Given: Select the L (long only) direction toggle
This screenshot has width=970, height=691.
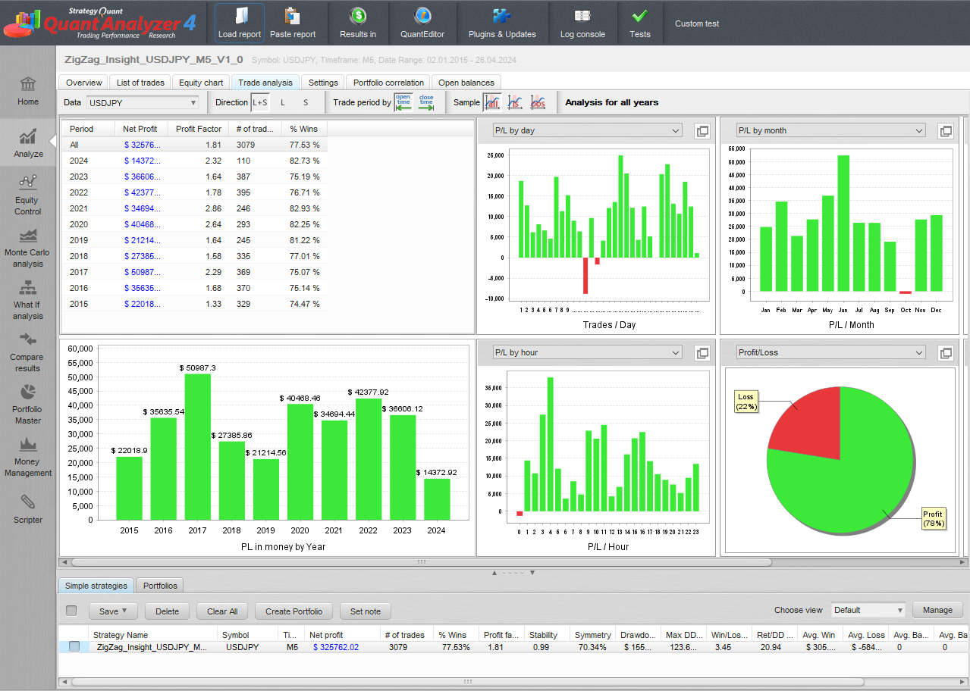Looking at the screenshot, I should [283, 102].
